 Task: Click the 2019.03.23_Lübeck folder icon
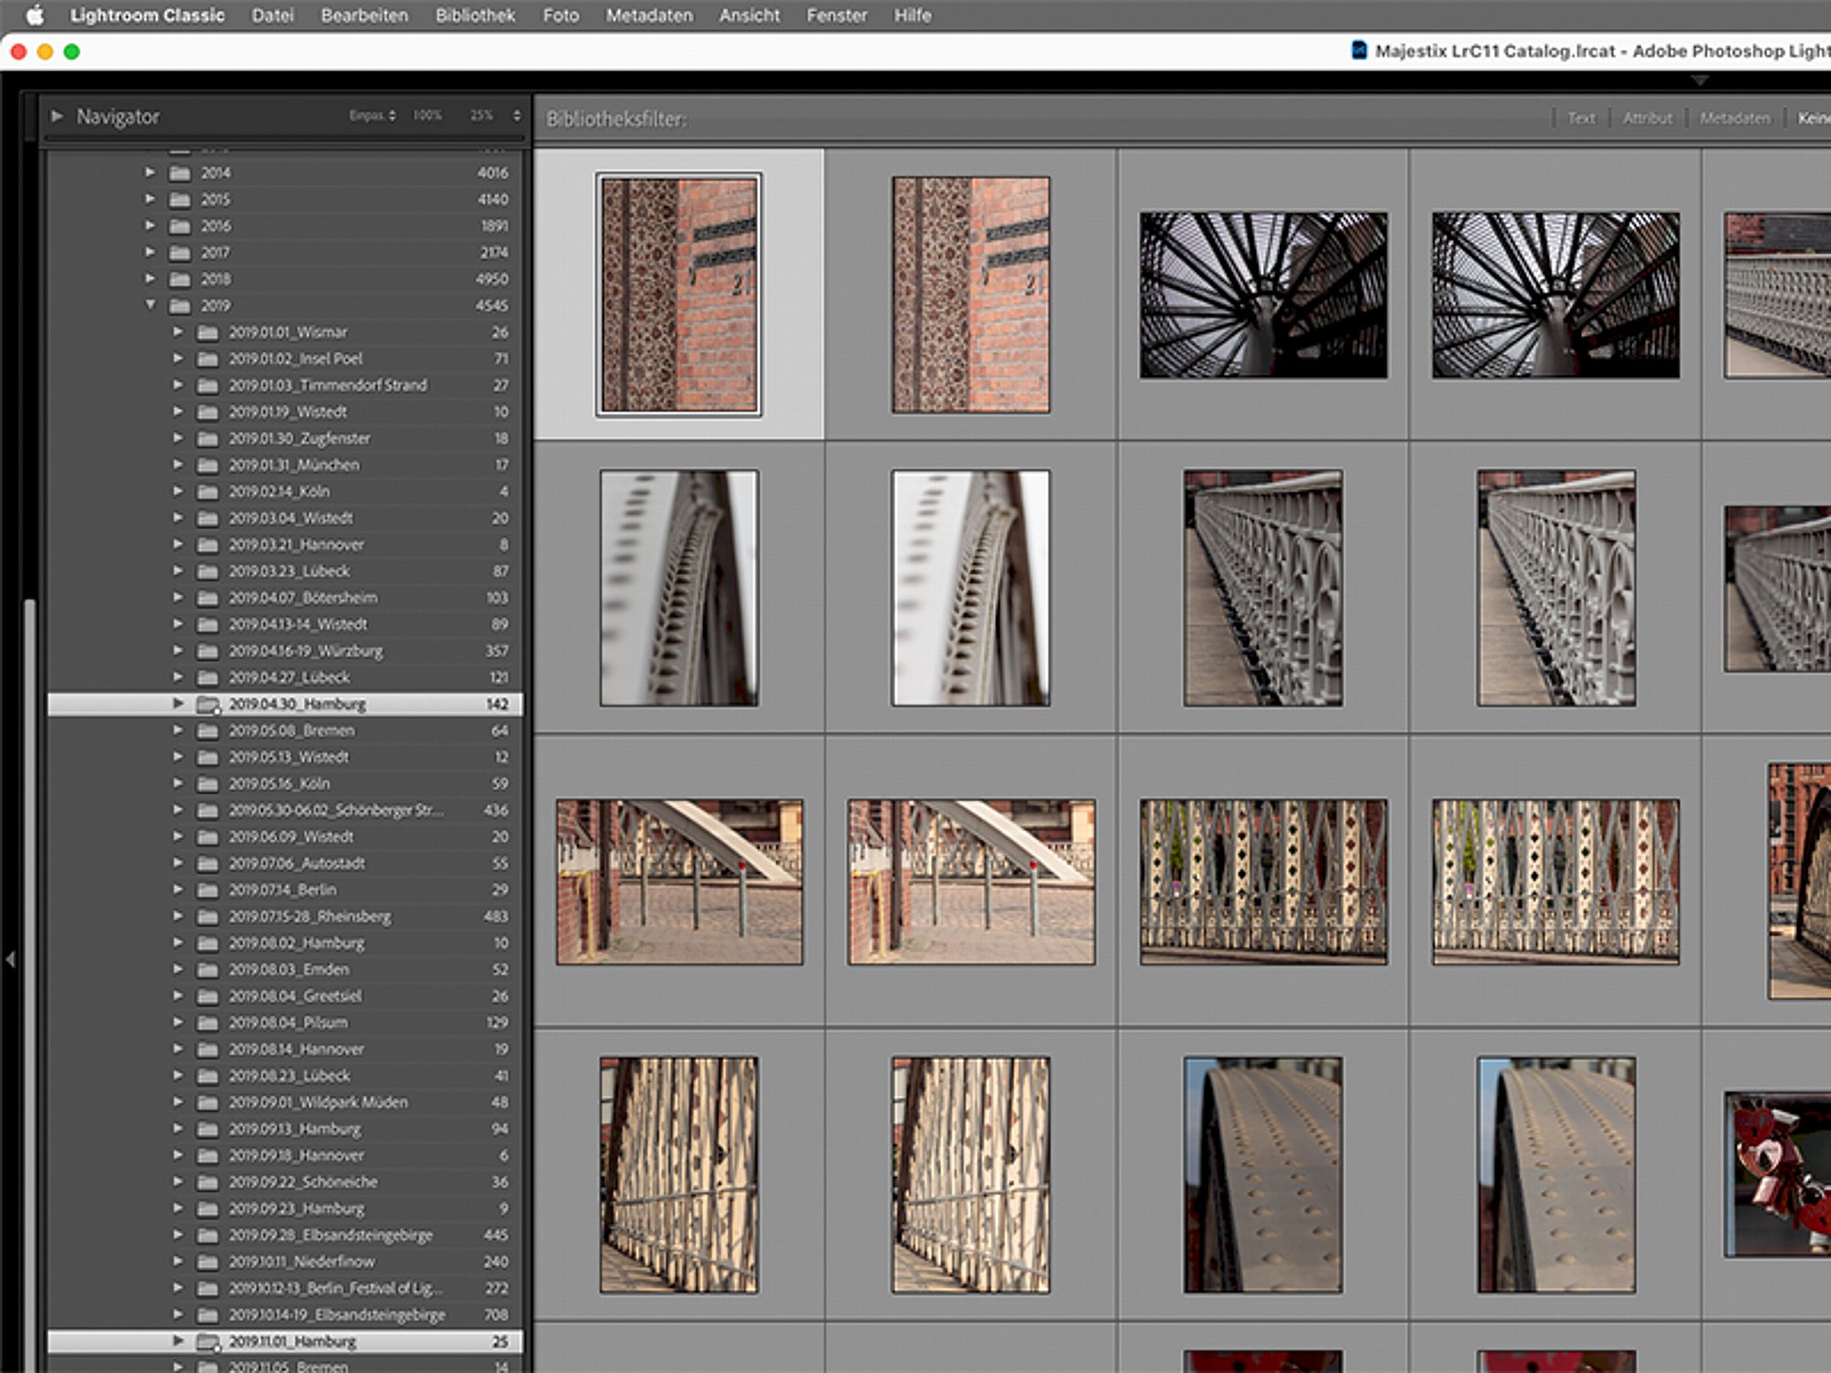click(208, 571)
